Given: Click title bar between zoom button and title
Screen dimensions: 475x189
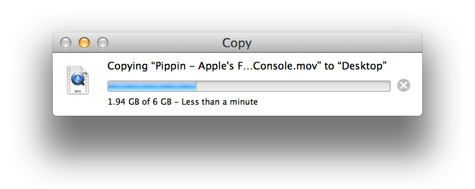Looking at the screenshot, I should pyautogui.click(x=162, y=43).
